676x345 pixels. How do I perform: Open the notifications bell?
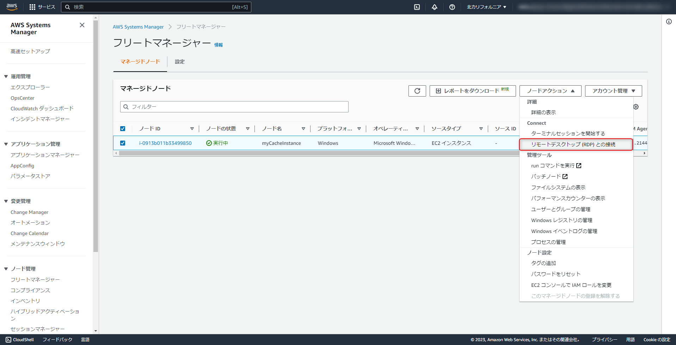coord(434,7)
